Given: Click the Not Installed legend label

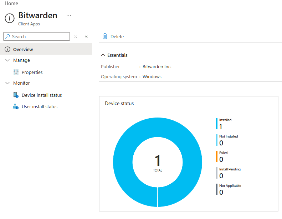Looking at the screenshot, I should pos(229,136).
